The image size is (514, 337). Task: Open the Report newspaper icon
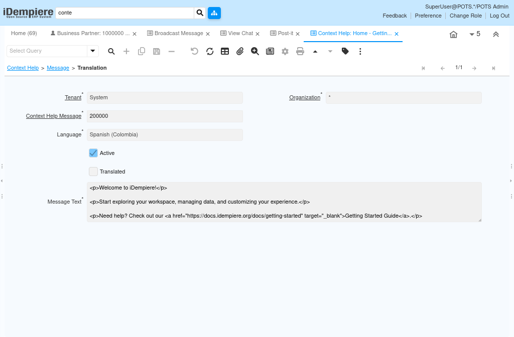click(270, 52)
